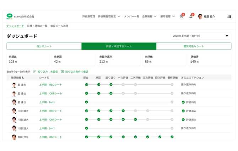The height and width of the screenshot is (151, 238).
Task: Click the grey 一次評価 step in 星's MBO row
Action: [x=123, y=84]
